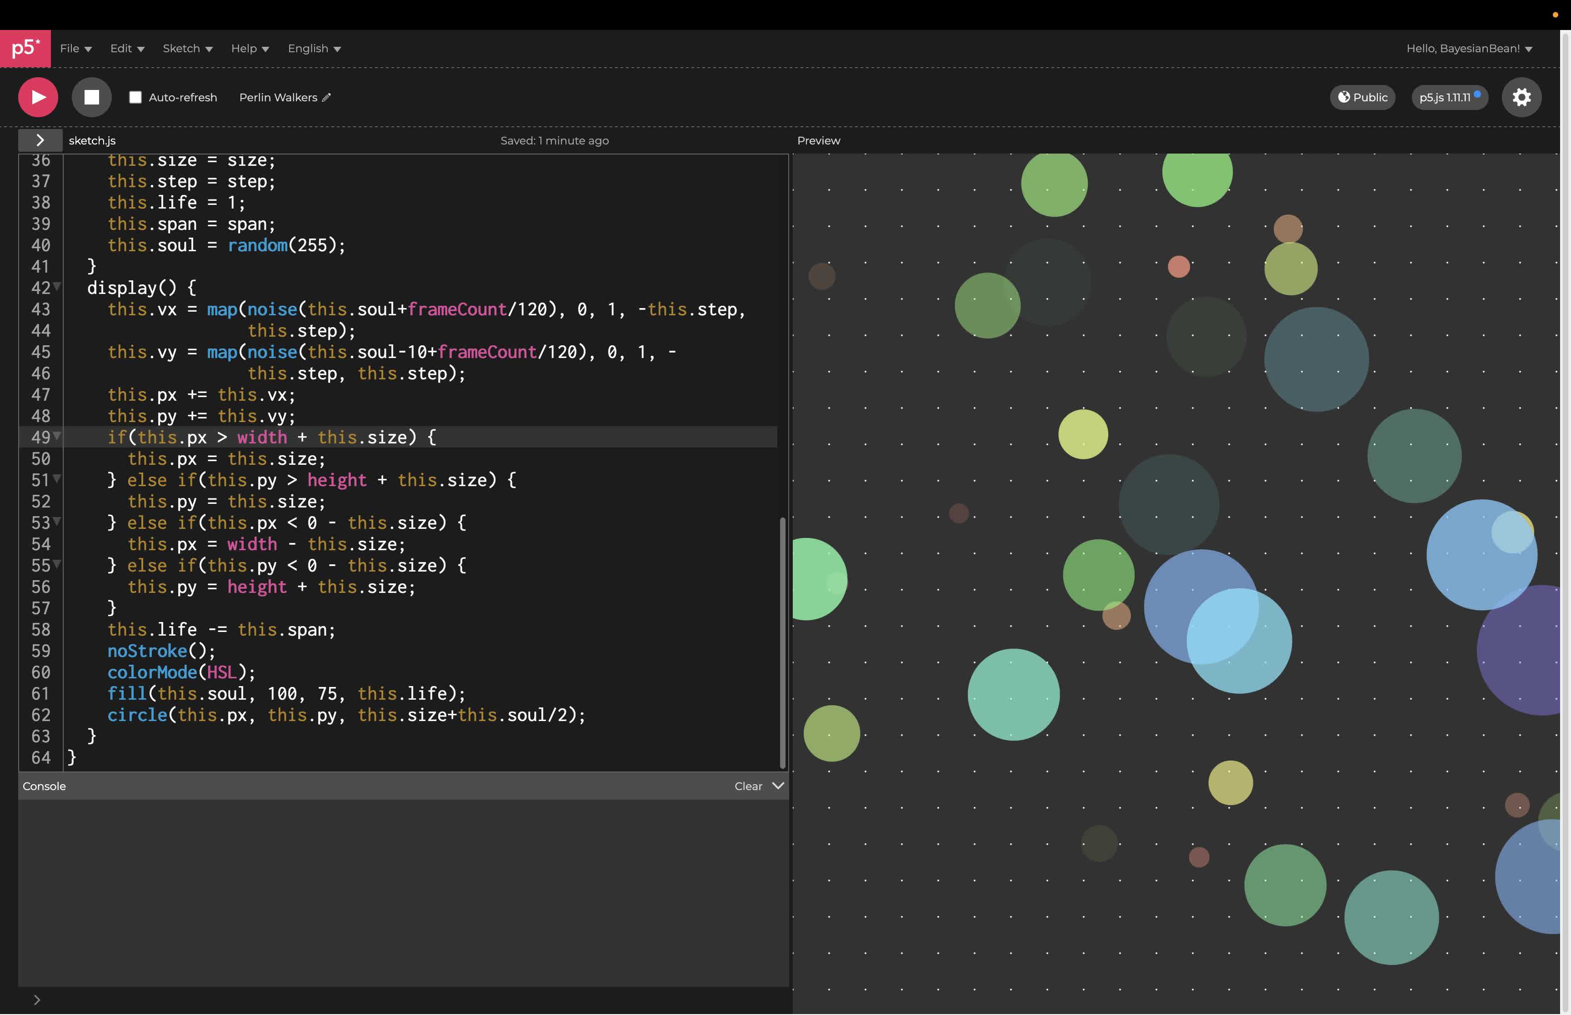Image resolution: width=1571 pixels, height=1015 pixels.
Task: Open the BayesianBean account menu
Action: 1469,48
